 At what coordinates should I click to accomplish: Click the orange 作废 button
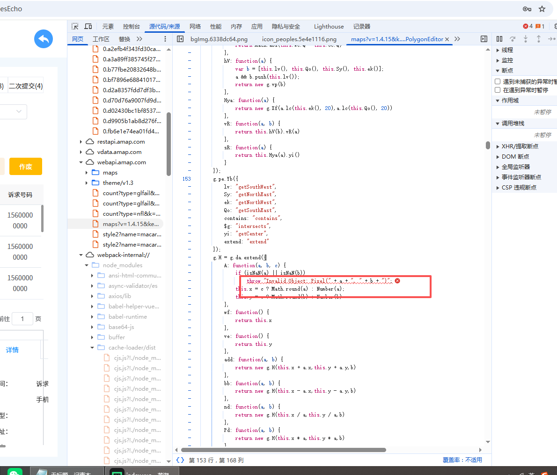[26, 167]
